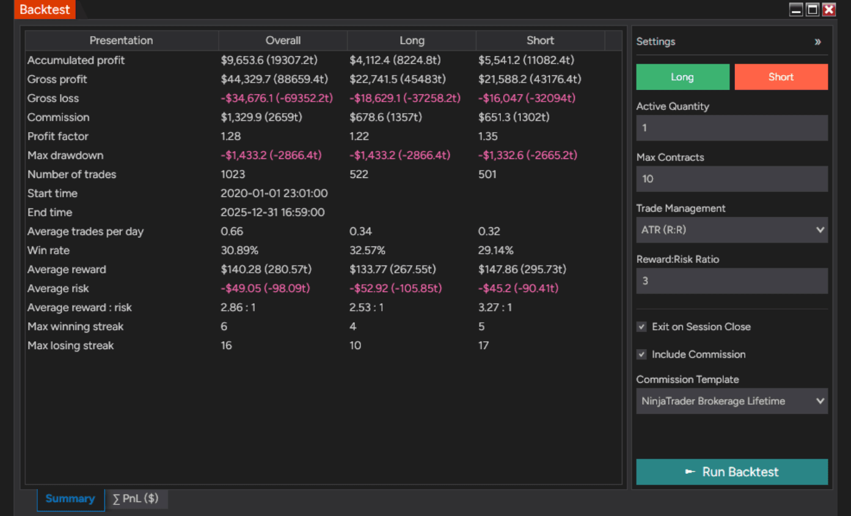Select short win rate 29.14%
This screenshot has width=851, height=516.
tap(496, 251)
